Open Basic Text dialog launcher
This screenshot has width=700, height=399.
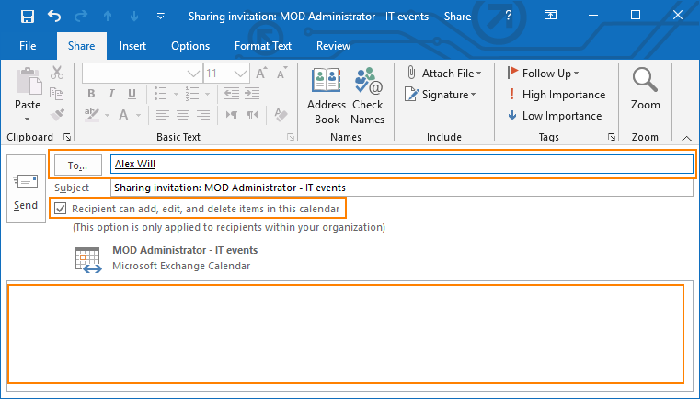pyautogui.click(x=291, y=137)
